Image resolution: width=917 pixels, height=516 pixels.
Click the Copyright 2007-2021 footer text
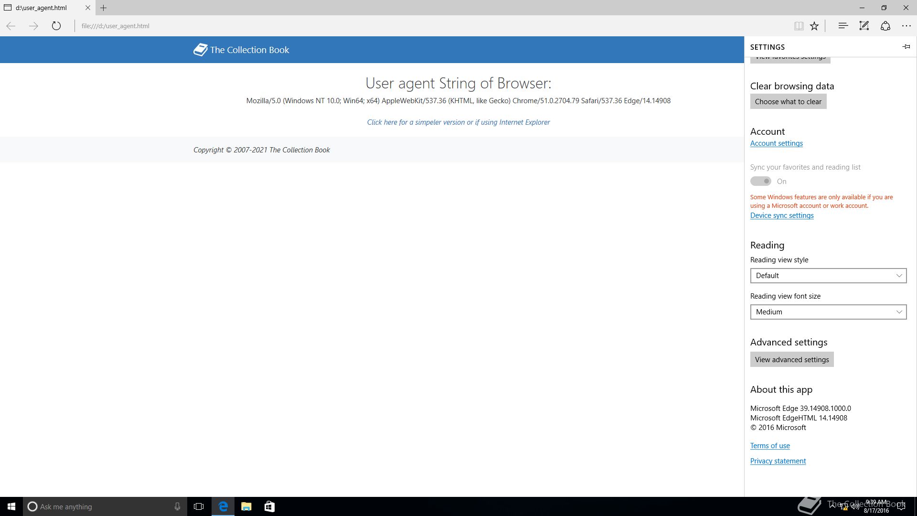pos(262,150)
